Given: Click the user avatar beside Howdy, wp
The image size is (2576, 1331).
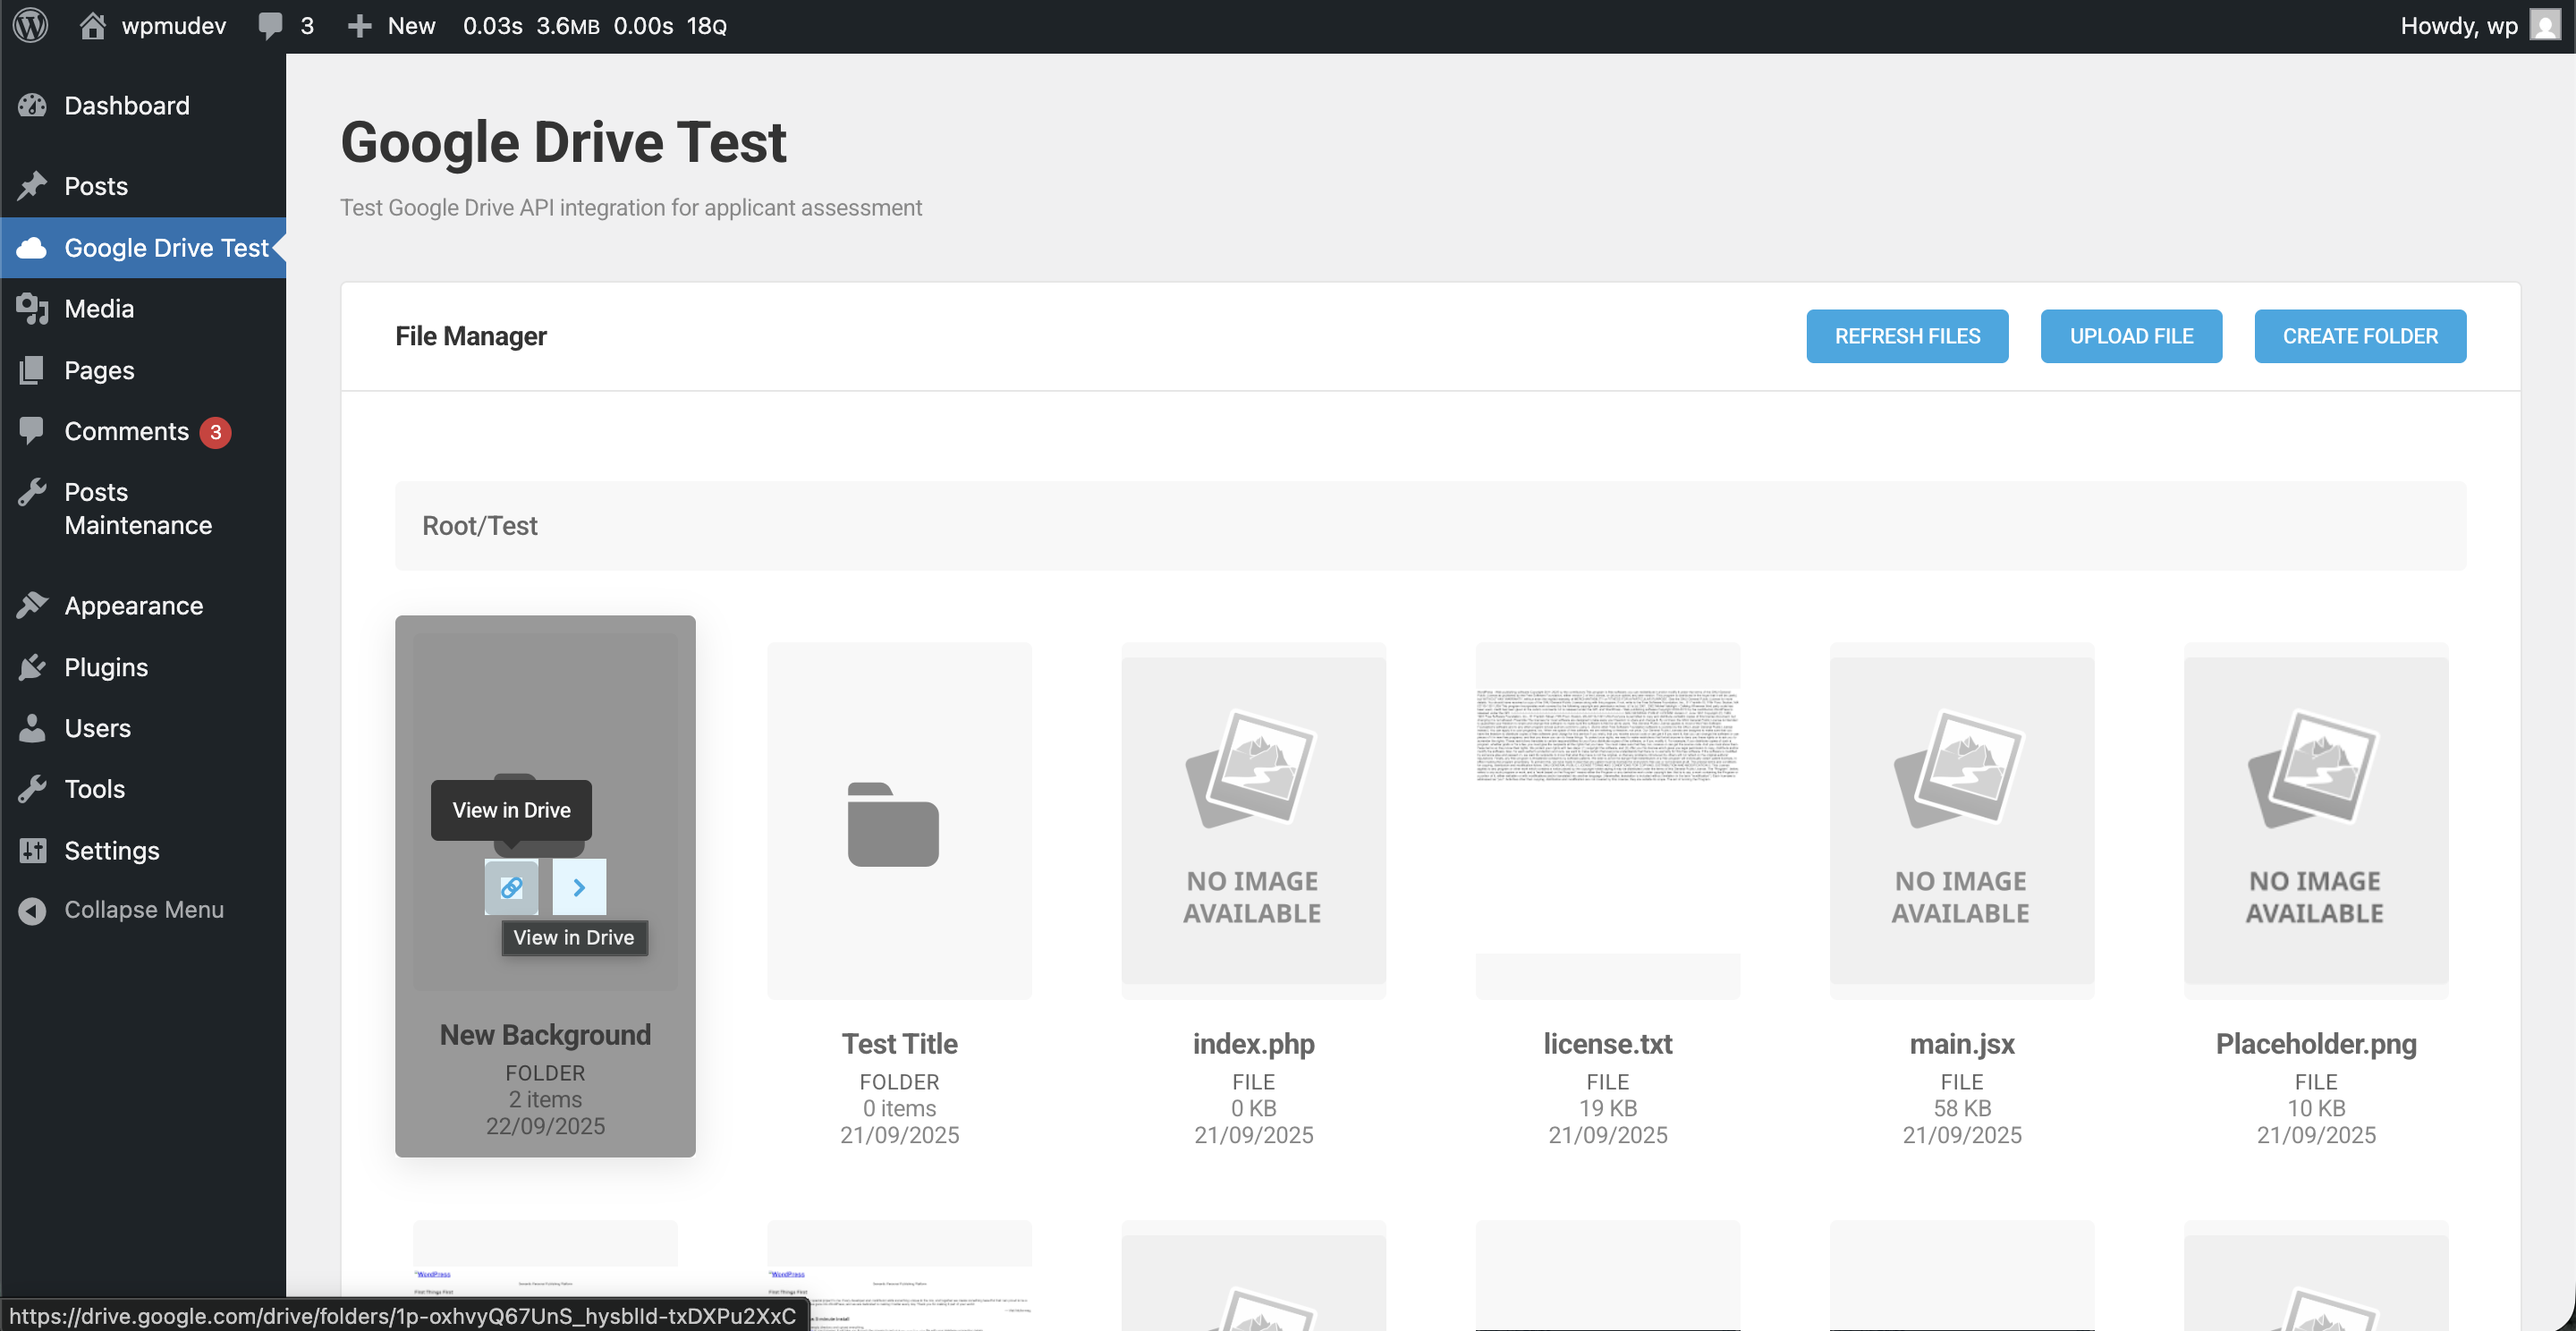Looking at the screenshot, I should point(2544,26).
